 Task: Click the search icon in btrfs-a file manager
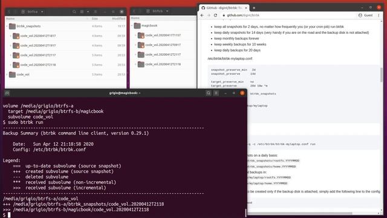[x=74, y=12]
